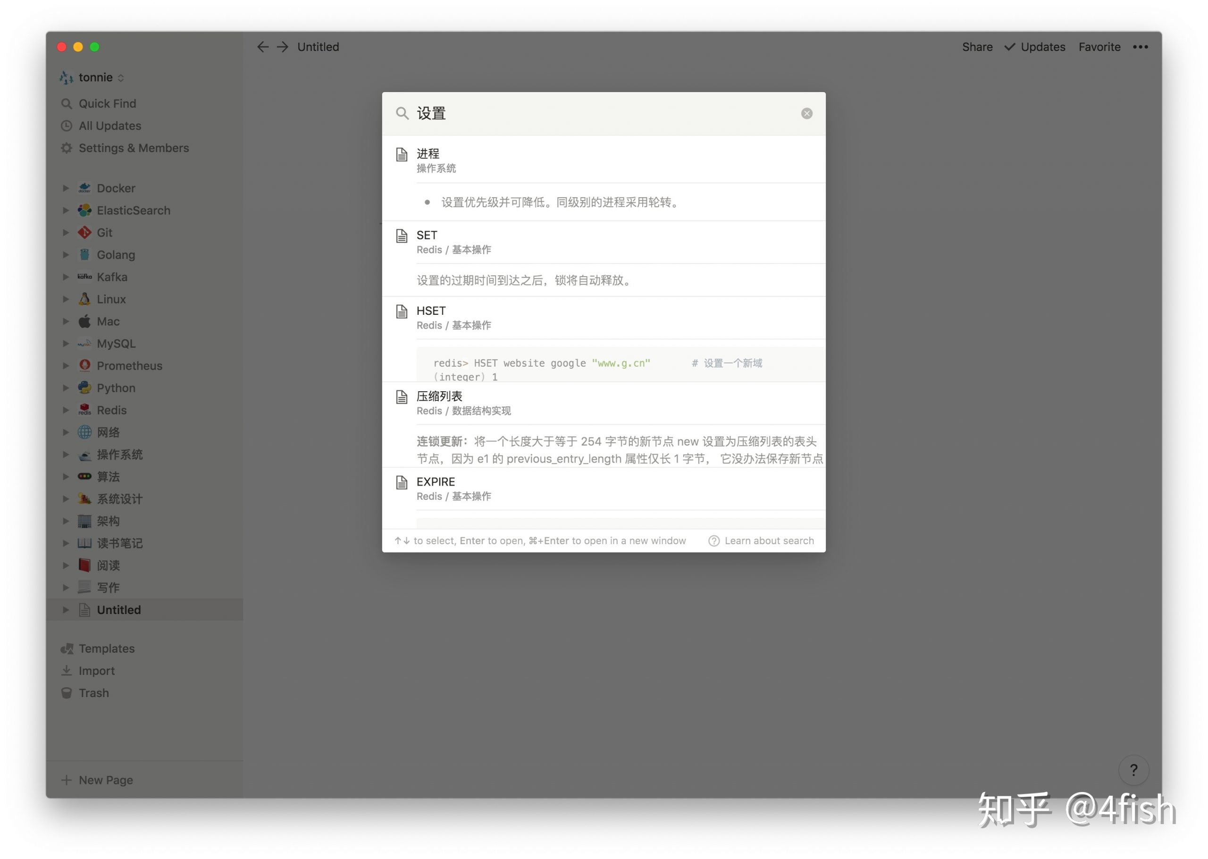
Task: Go back with the left arrow
Action: (x=263, y=47)
